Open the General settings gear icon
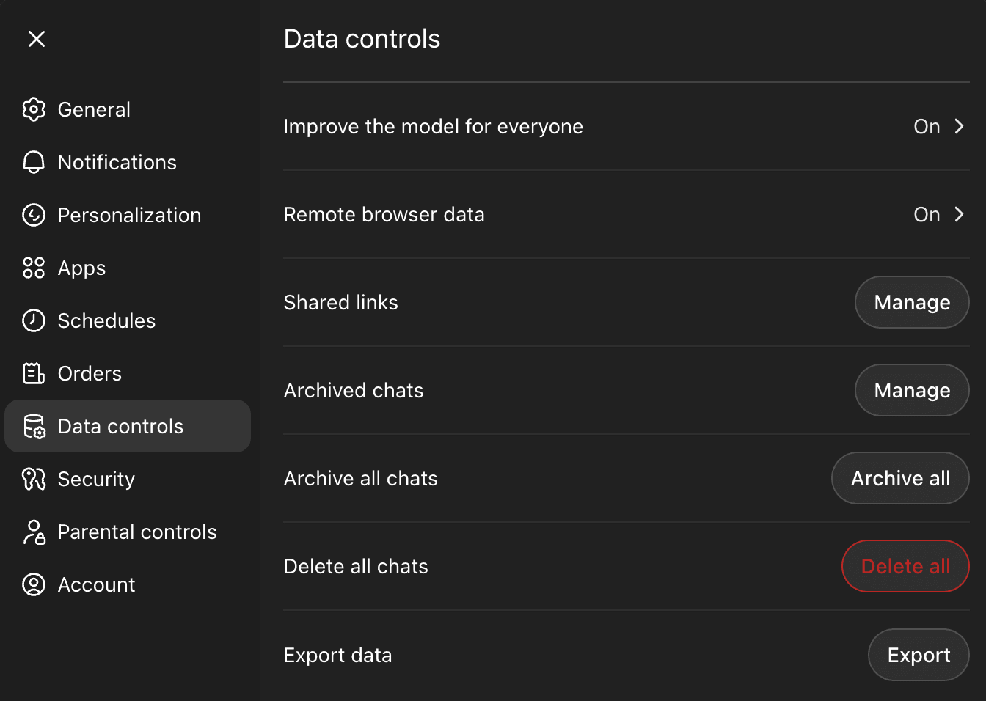 (34, 109)
